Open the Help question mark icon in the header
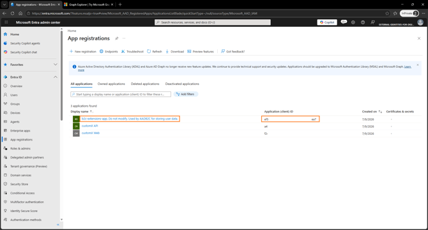This screenshot has width=428, height=230. (x=363, y=22)
